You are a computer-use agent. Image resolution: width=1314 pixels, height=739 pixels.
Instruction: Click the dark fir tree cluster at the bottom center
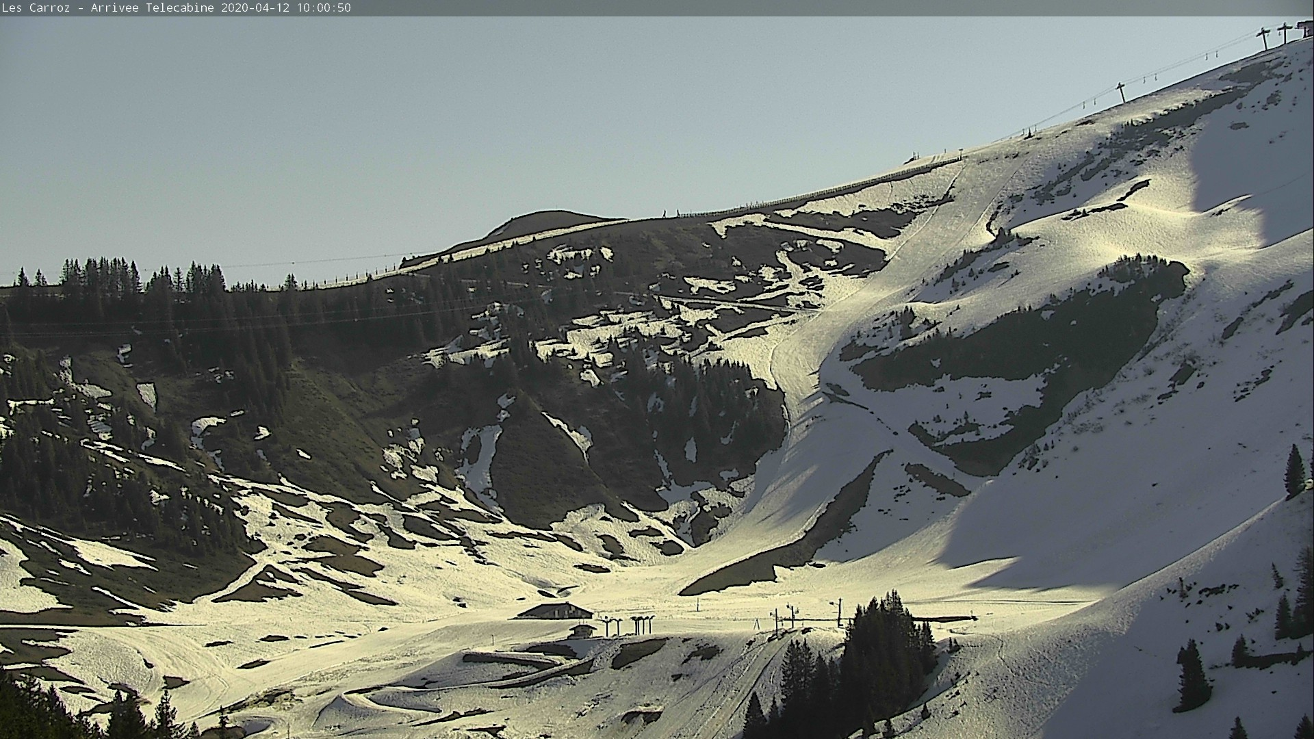879,657
